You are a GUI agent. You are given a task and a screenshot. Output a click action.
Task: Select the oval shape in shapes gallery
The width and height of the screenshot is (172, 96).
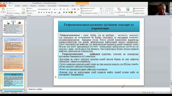110,9
